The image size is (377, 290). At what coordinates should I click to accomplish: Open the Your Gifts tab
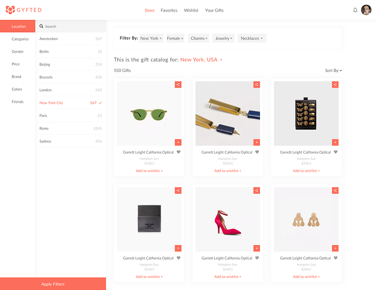point(214,10)
